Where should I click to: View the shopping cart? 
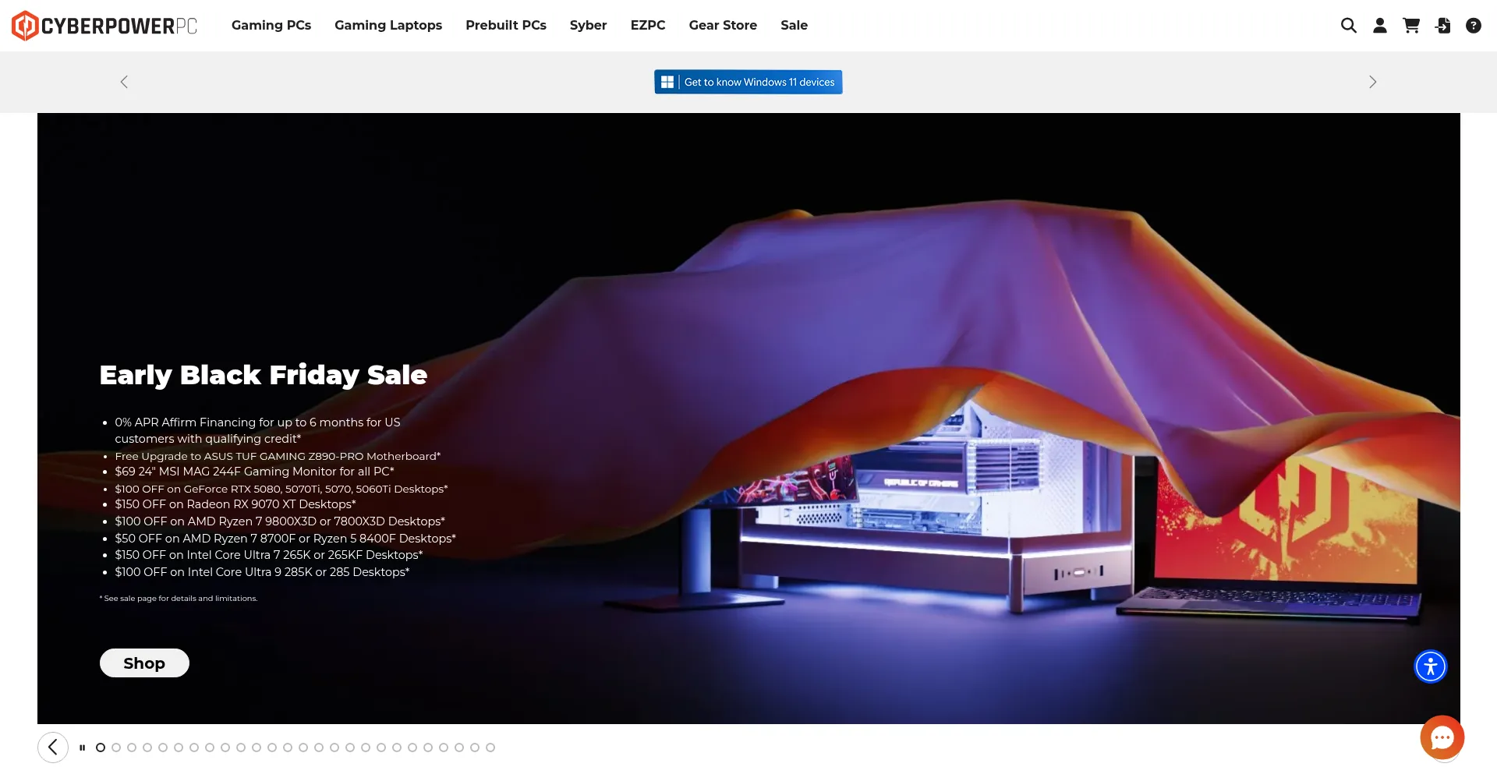1410,26
